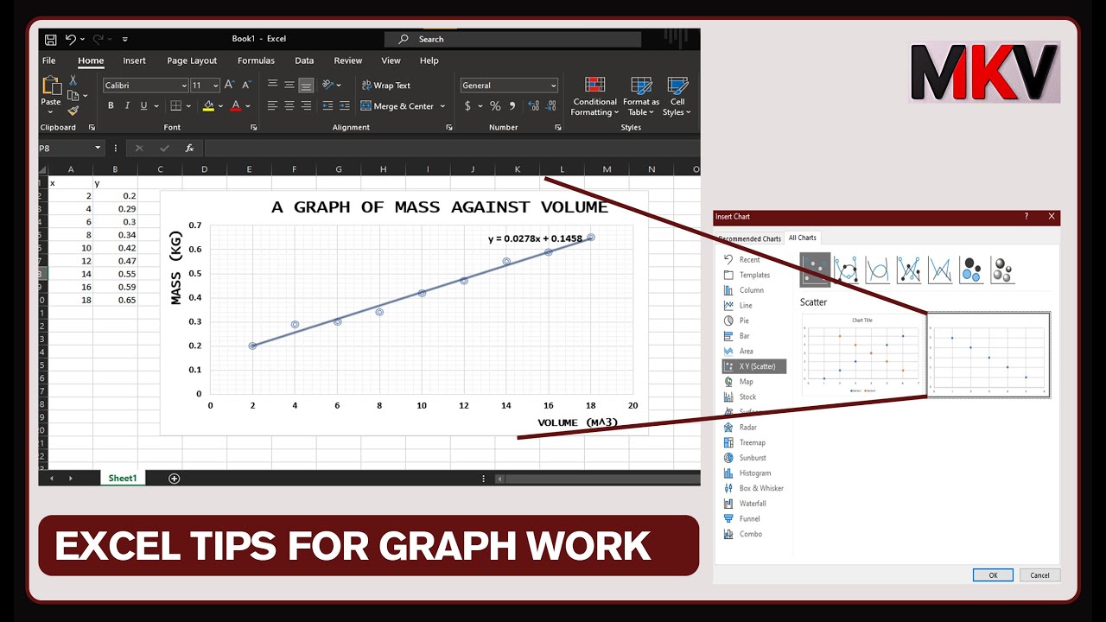Select the 3-D Bubble chart subtype icon
The width and height of the screenshot is (1106, 622).
(1001, 270)
